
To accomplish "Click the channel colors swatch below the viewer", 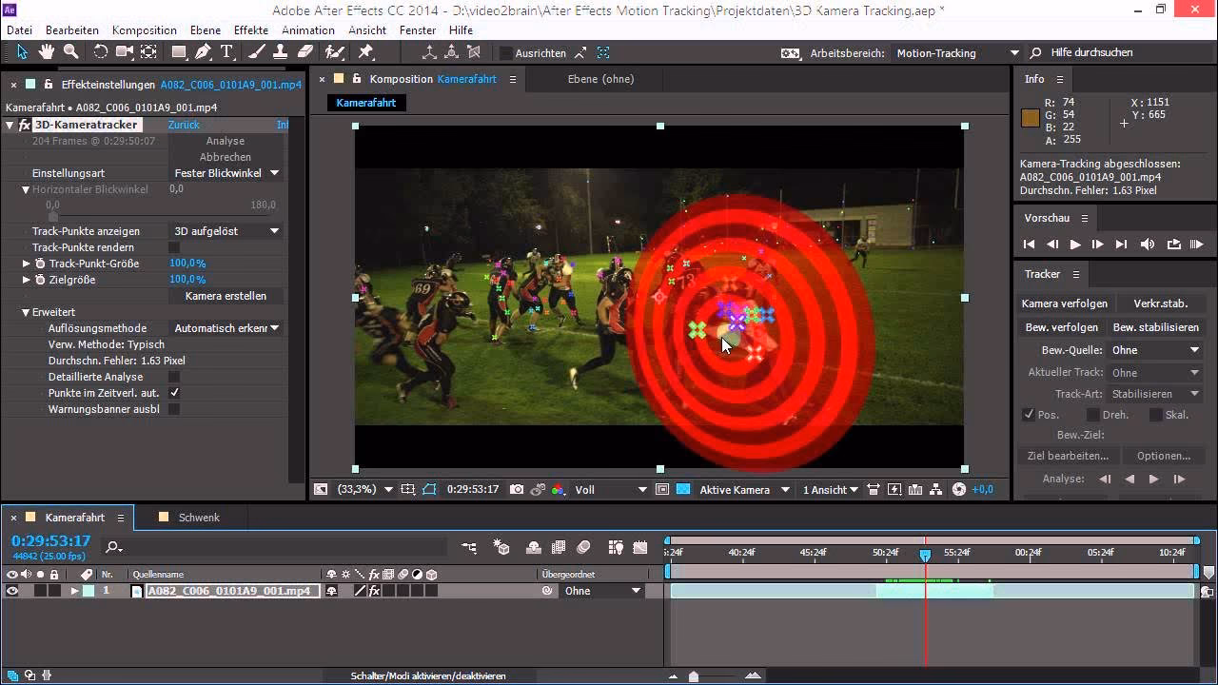I will click(x=558, y=489).
